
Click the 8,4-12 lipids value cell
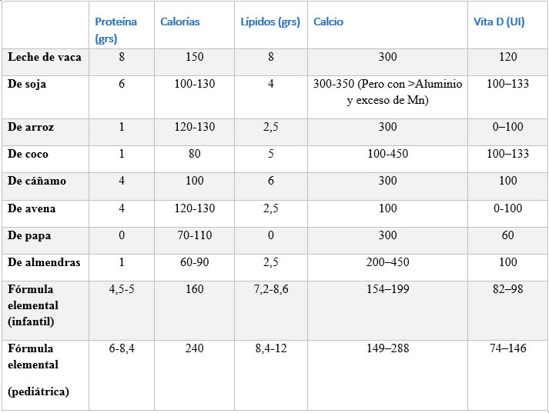click(271, 348)
